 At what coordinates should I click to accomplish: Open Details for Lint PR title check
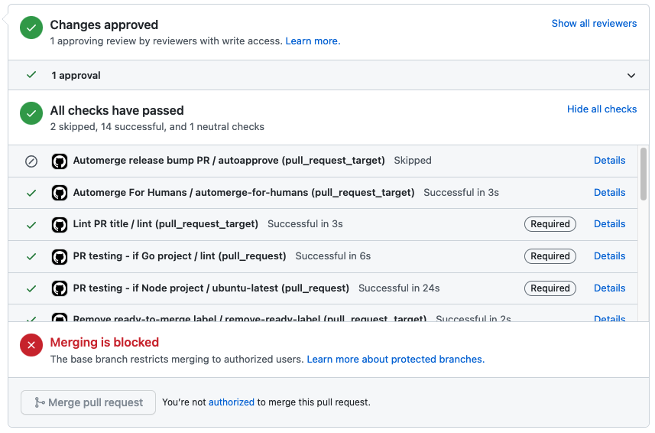[609, 224]
